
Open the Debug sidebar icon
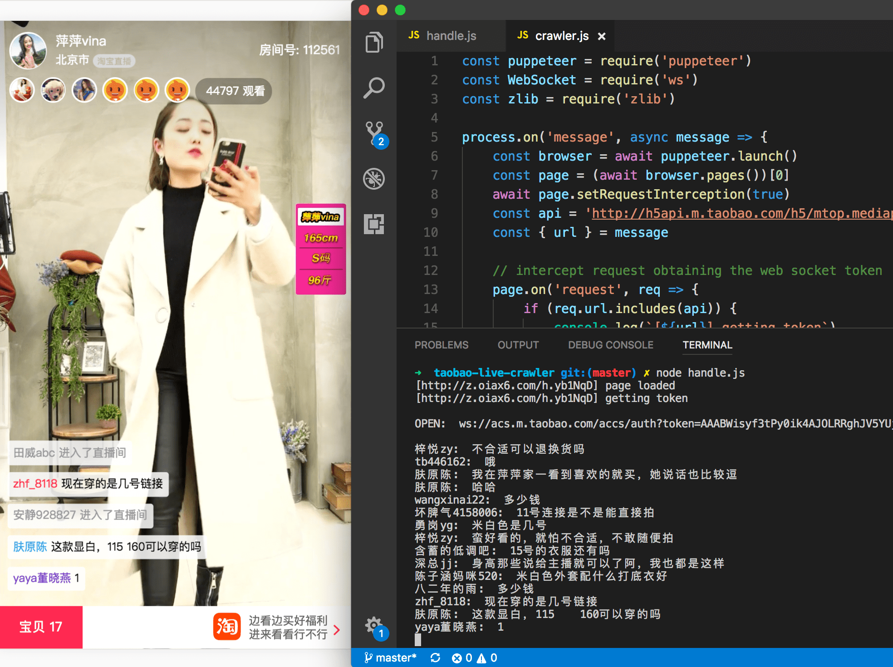pyautogui.click(x=374, y=179)
